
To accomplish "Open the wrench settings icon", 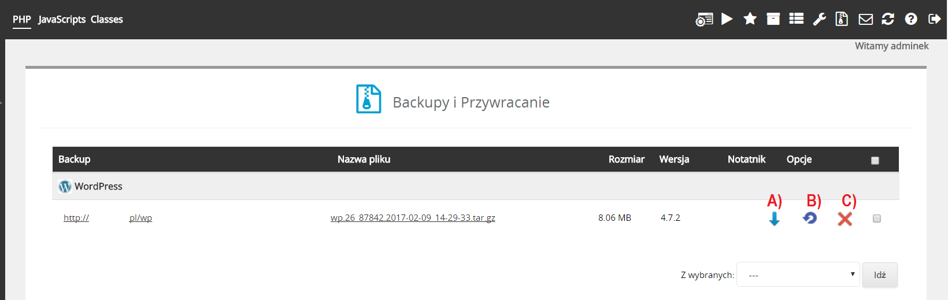I will point(819,19).
